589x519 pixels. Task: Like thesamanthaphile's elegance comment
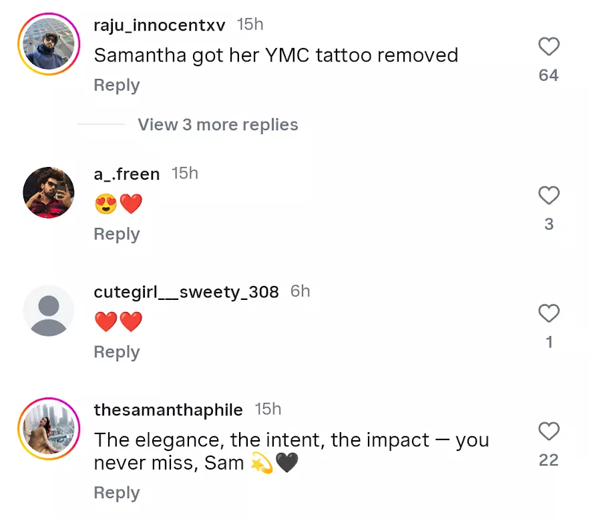click(548, 431)
